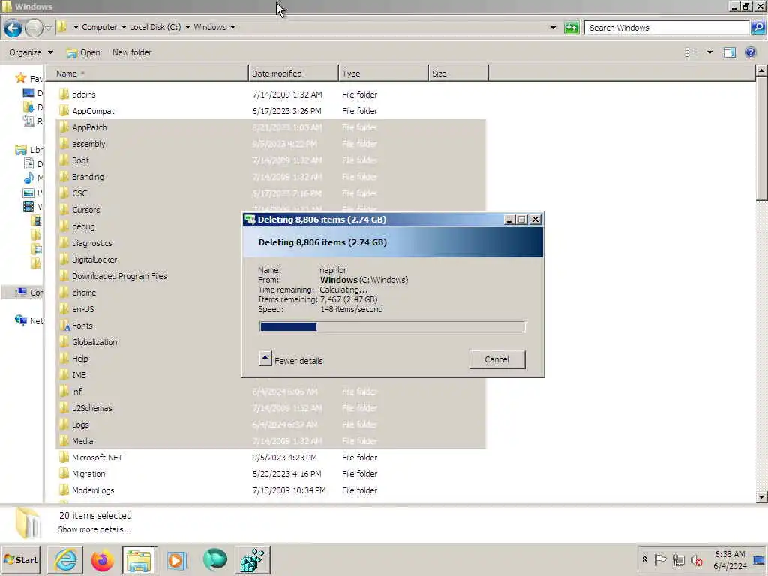Open the registry cubes taskbar icon

coord(252,559)
